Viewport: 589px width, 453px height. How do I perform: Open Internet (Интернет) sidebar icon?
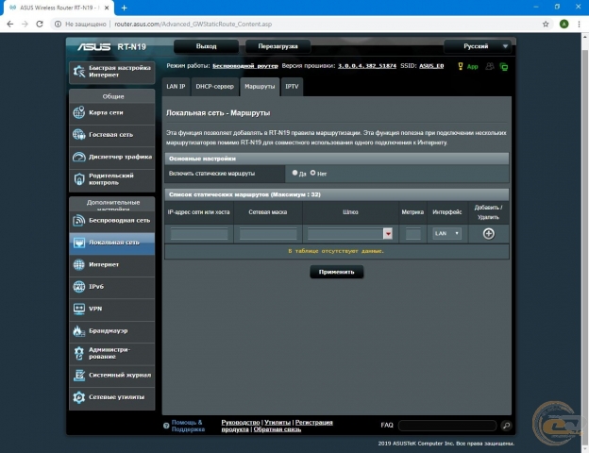79,265
